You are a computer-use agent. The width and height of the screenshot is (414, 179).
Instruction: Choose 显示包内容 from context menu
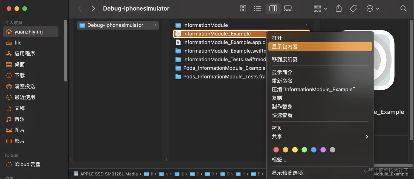[x=320, y=46]
